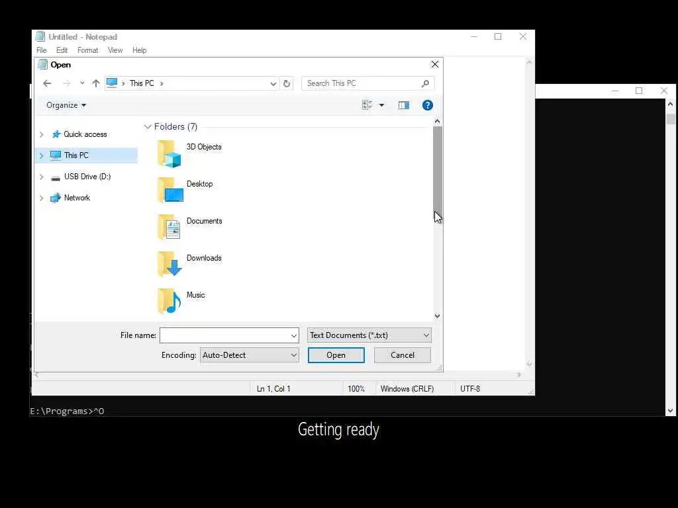Click Notepad title bar icon

(x=40, y=37)
